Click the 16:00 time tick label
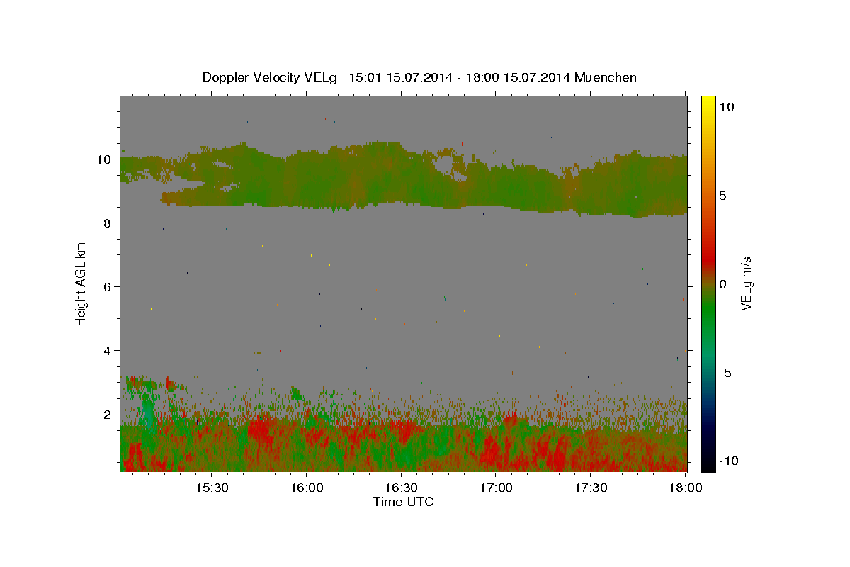The height and width of the screenshot is (567, 850). pos(307,488)
